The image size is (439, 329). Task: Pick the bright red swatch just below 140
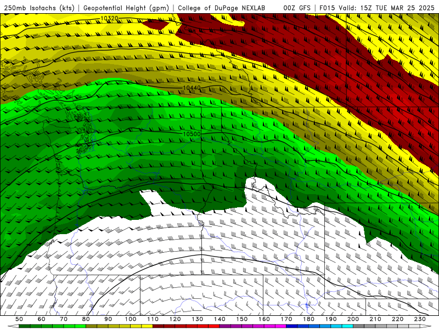tap(214, 326)
